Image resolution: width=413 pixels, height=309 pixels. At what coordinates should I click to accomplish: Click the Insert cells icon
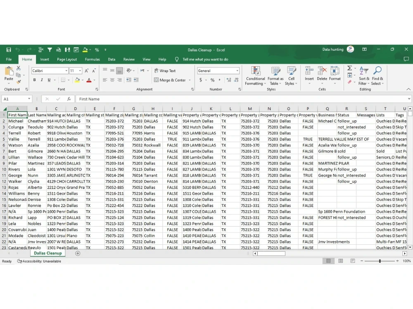click(x=309, y=71)
